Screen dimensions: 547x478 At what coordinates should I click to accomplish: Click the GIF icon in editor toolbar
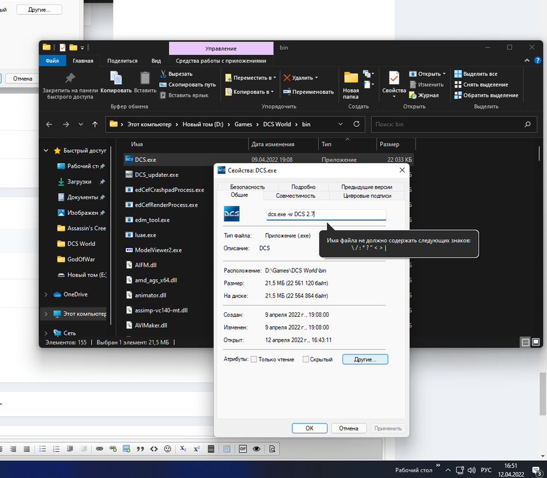[x=243, y=449]
